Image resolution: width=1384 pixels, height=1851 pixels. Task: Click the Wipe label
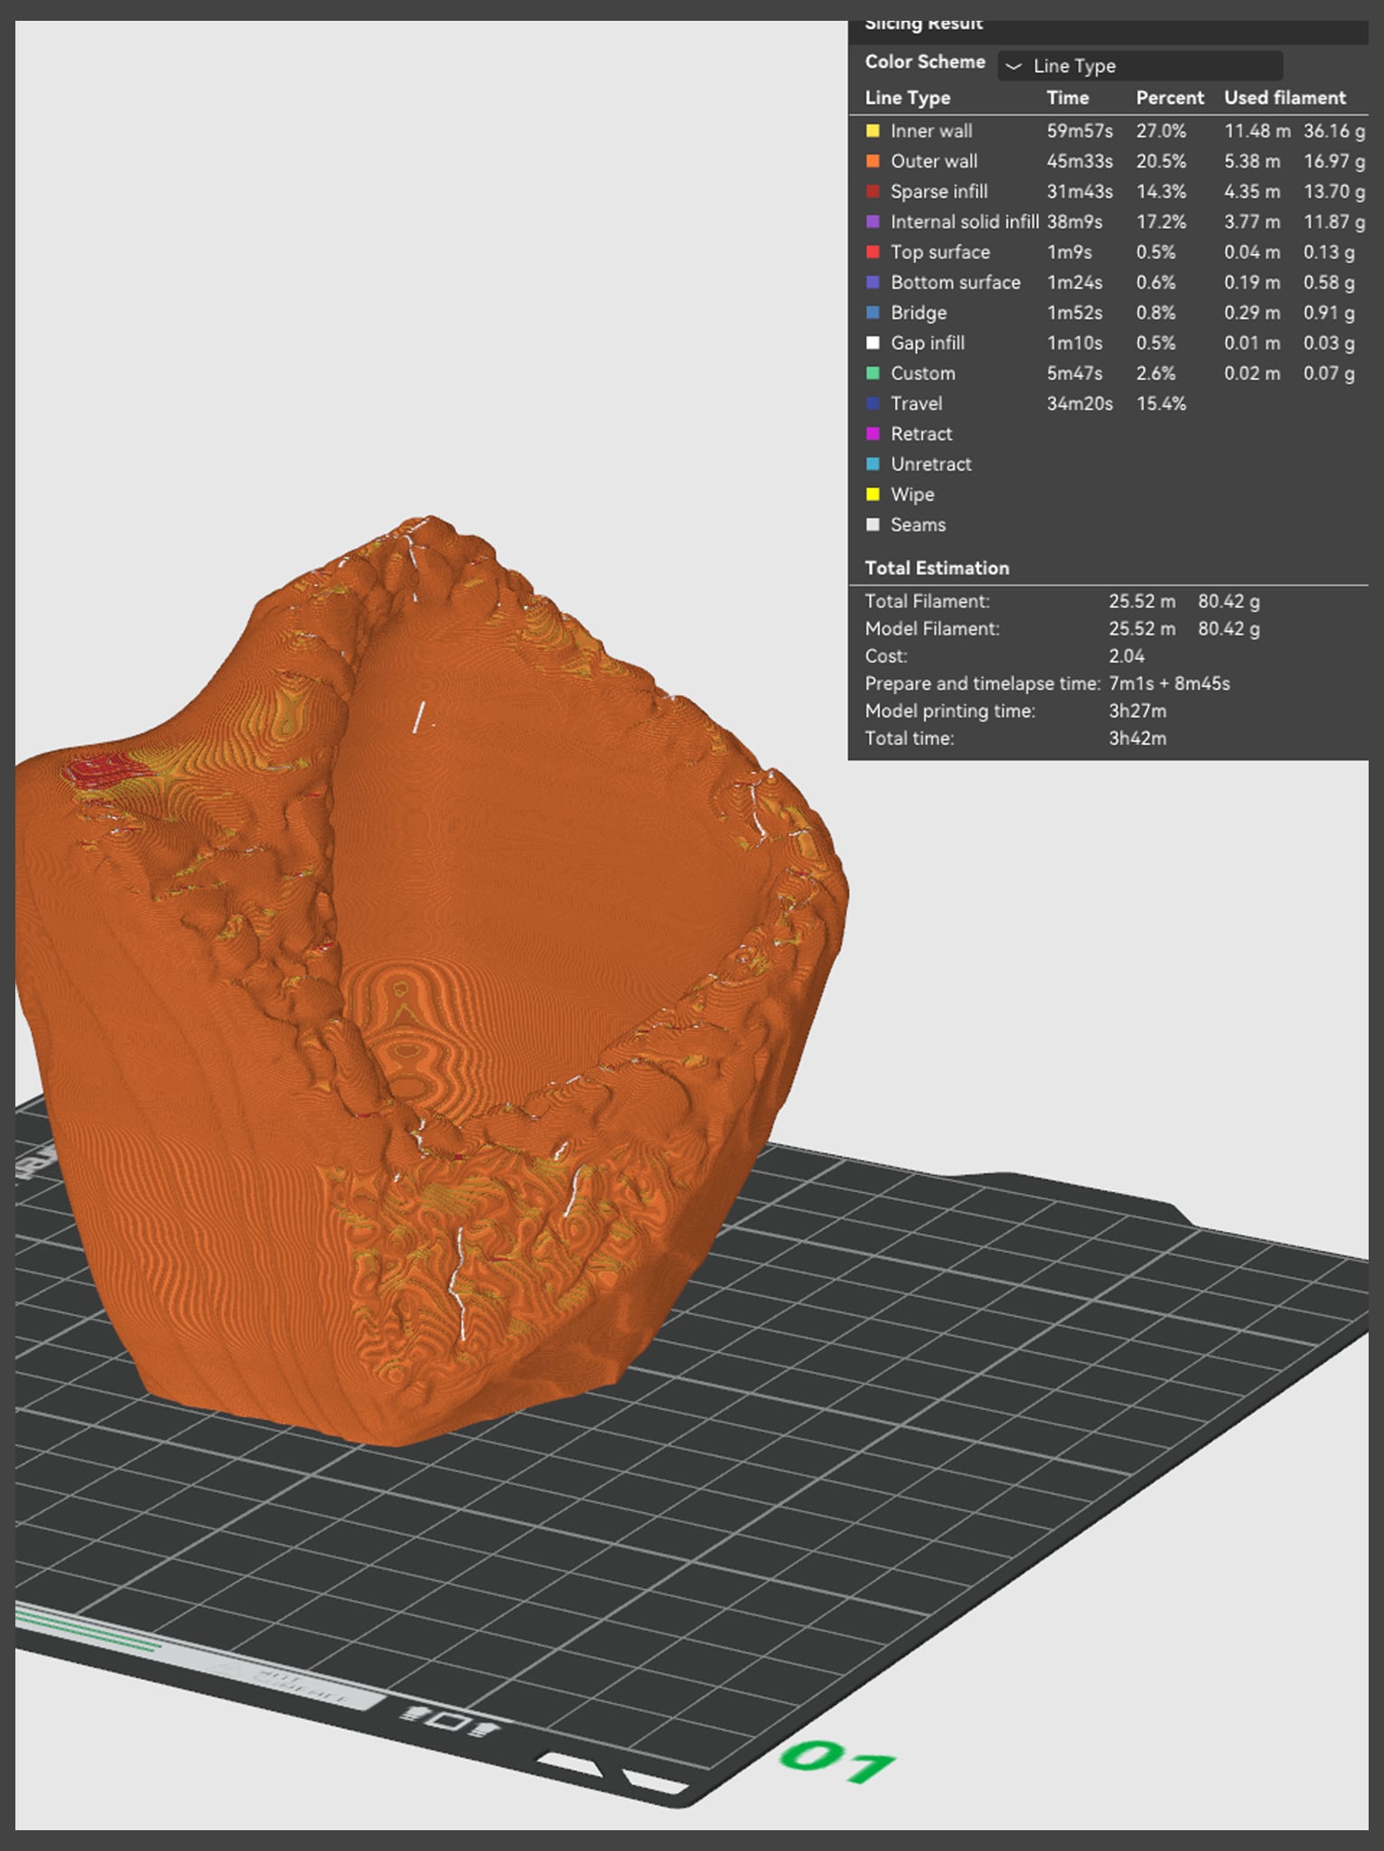point(912,494)
